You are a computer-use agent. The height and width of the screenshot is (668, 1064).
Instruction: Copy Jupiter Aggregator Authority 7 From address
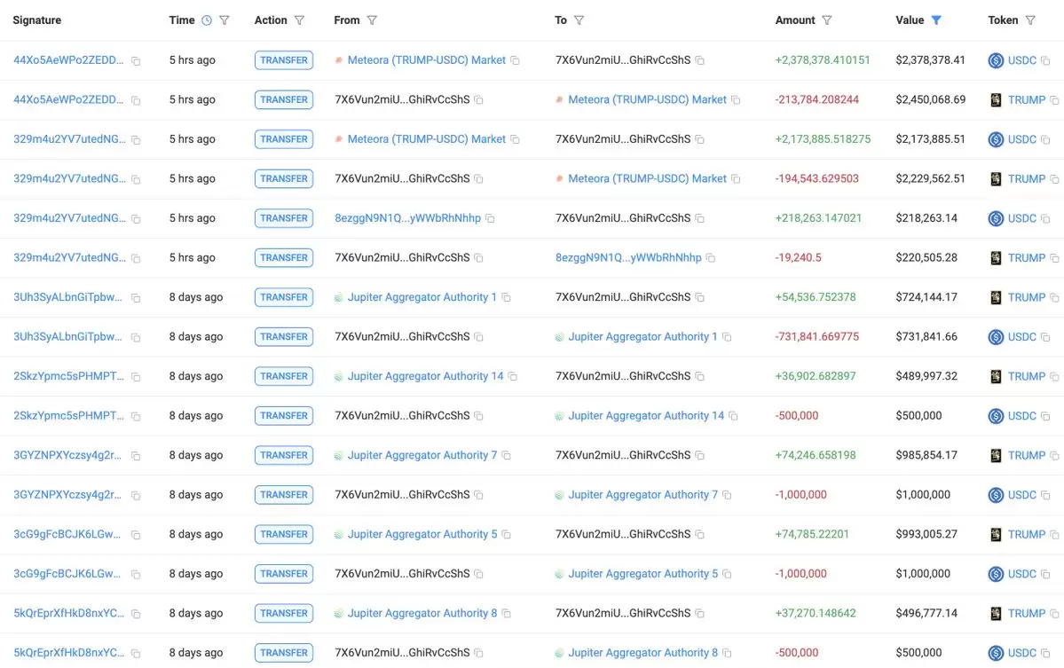506,455
